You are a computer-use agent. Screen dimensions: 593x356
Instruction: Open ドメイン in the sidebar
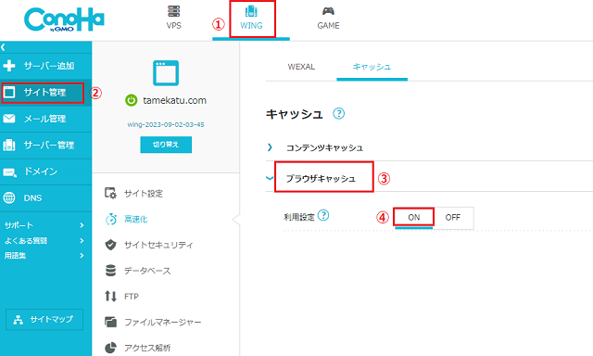click(x=41, y=172)
